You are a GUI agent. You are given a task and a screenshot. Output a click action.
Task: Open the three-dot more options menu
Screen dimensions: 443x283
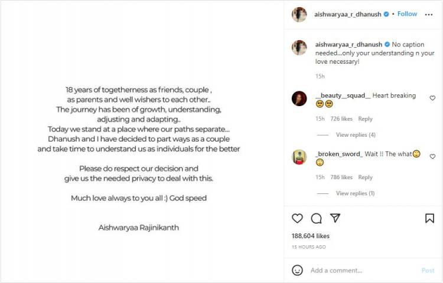pyautogui.click(x=429, y=15)
